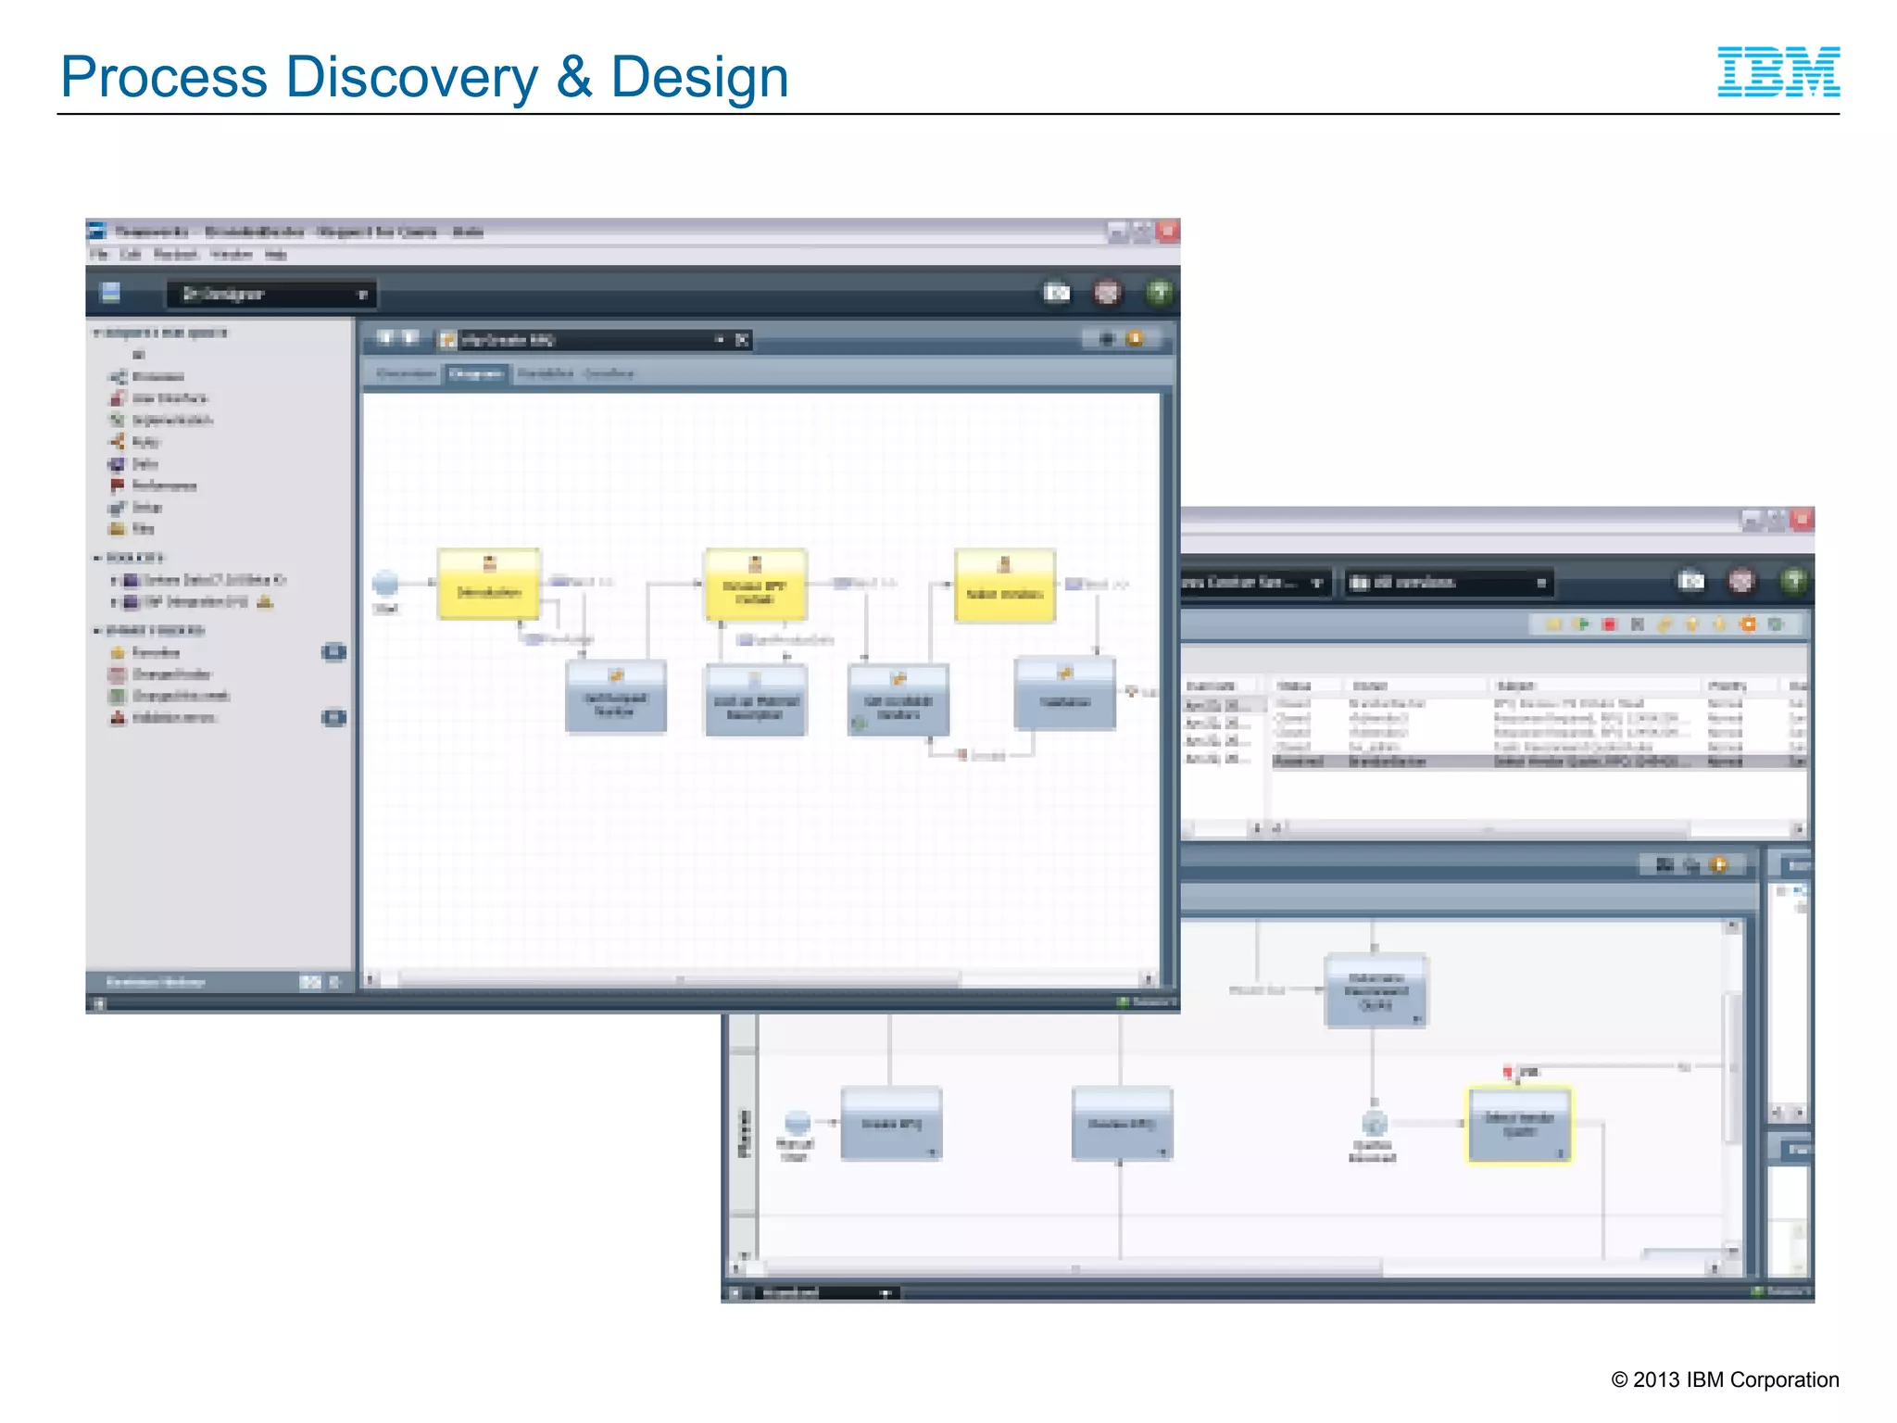
Task: Close the Create RFQ editor with X
Action: (741, 340)
